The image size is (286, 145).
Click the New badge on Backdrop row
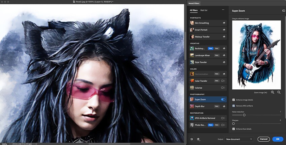211,49
